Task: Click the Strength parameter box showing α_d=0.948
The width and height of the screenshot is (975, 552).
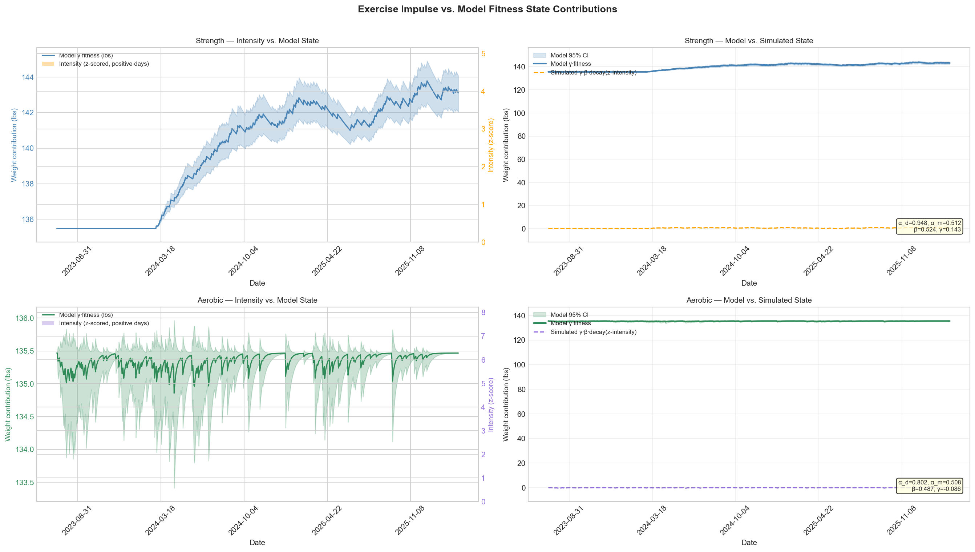Action: point(929,226)
